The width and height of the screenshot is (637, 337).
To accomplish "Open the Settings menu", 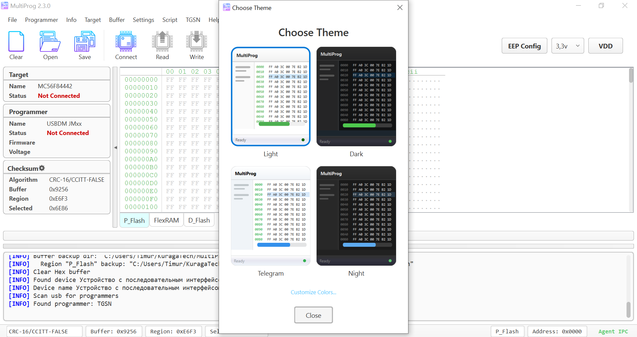I will point(143,20).
